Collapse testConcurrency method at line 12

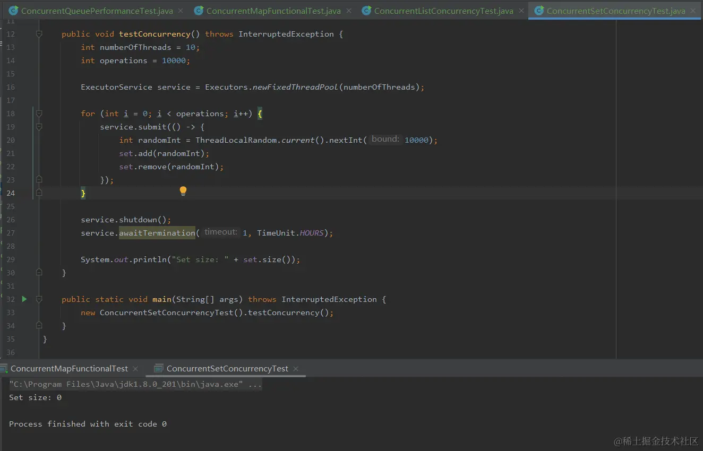point(39,34)
